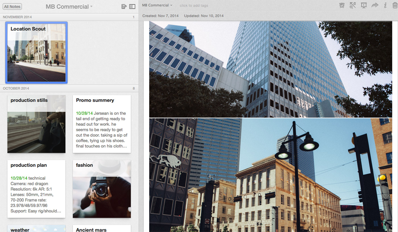This screenshot has height=232, width=398.
Task: Set a reminder with the alarm clock icon
Action: [342, 5]
